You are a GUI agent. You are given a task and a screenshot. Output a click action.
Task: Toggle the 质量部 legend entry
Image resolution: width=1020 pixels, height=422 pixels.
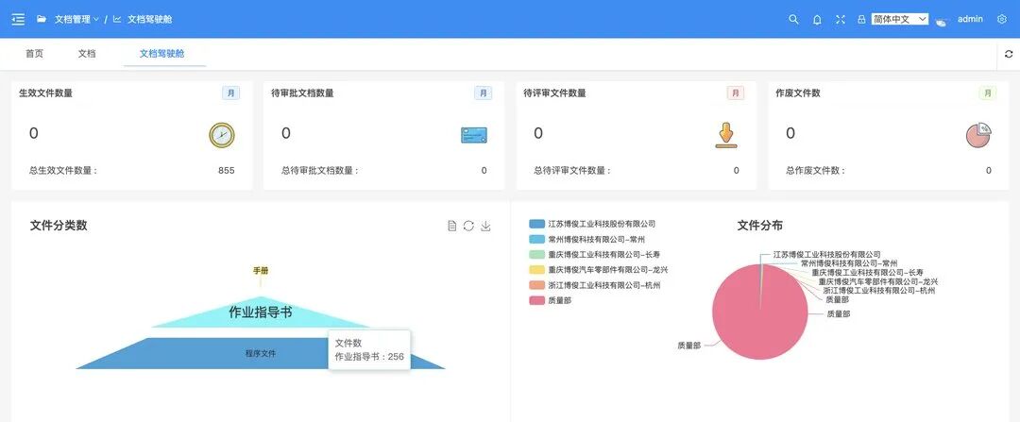tap(551, 300)
